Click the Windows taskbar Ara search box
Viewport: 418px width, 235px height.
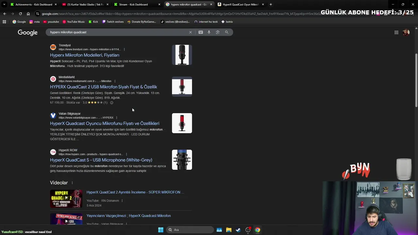[189, 230]
